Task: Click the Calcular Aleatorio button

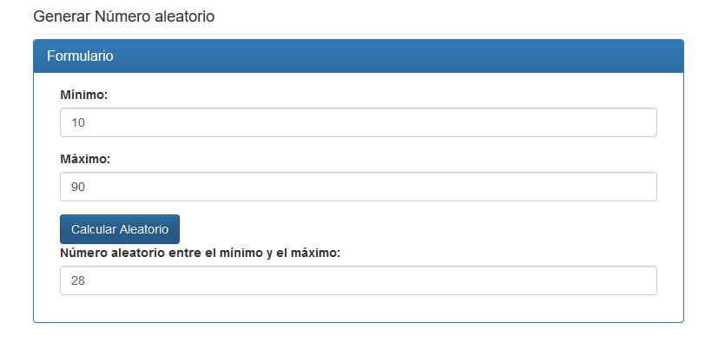Action: [120, 229]
